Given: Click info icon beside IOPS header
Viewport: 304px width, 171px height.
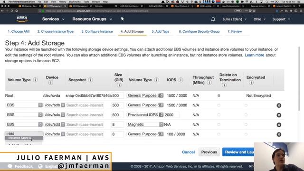Looking at the screenshot, I should pos(180,80).
